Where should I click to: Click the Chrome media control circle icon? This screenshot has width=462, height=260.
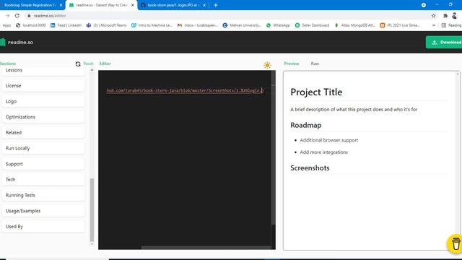(x=424, y=5)
